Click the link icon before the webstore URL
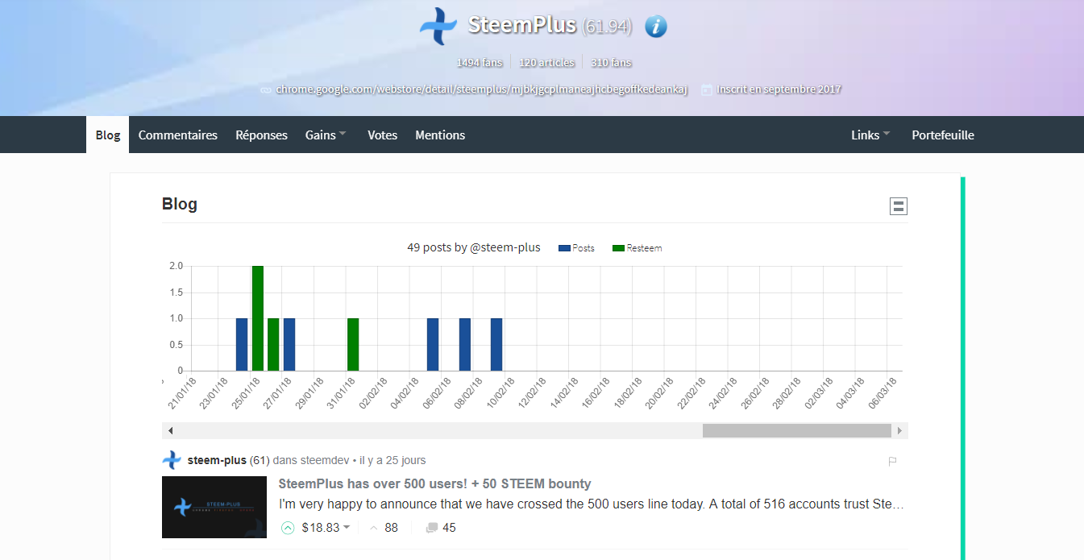 point(266,90)
